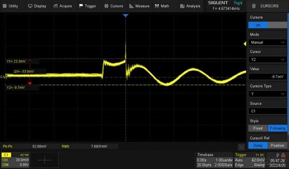Open the Display menu
289x169 pixels.
point(37,6)
